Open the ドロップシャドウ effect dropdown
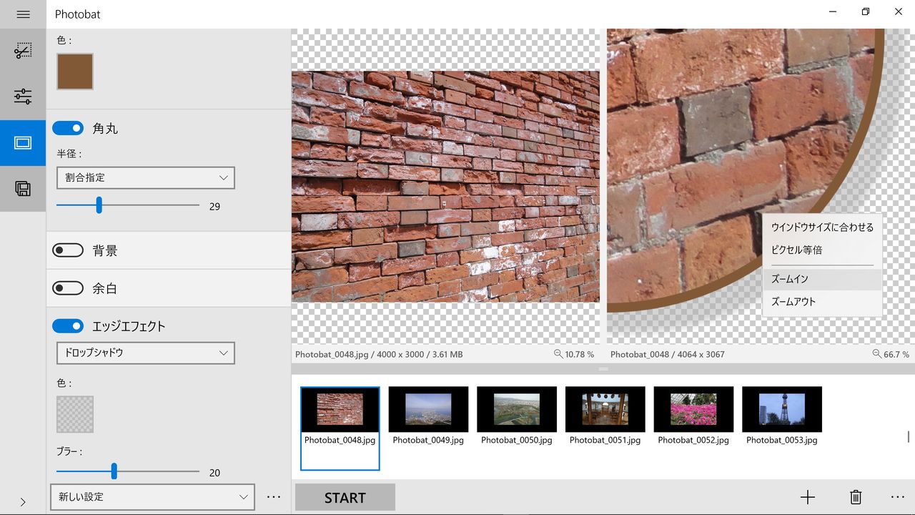Viewport: 915px width, 515px height. coord(146,353)
